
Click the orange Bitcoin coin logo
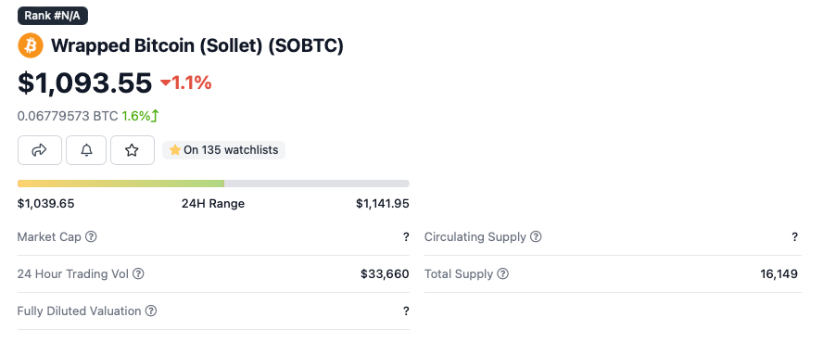coord(31,45)
